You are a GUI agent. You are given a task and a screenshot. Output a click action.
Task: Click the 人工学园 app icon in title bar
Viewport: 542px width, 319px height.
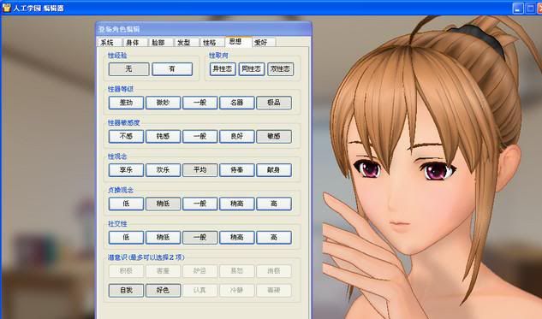click(x=6, y=8)
